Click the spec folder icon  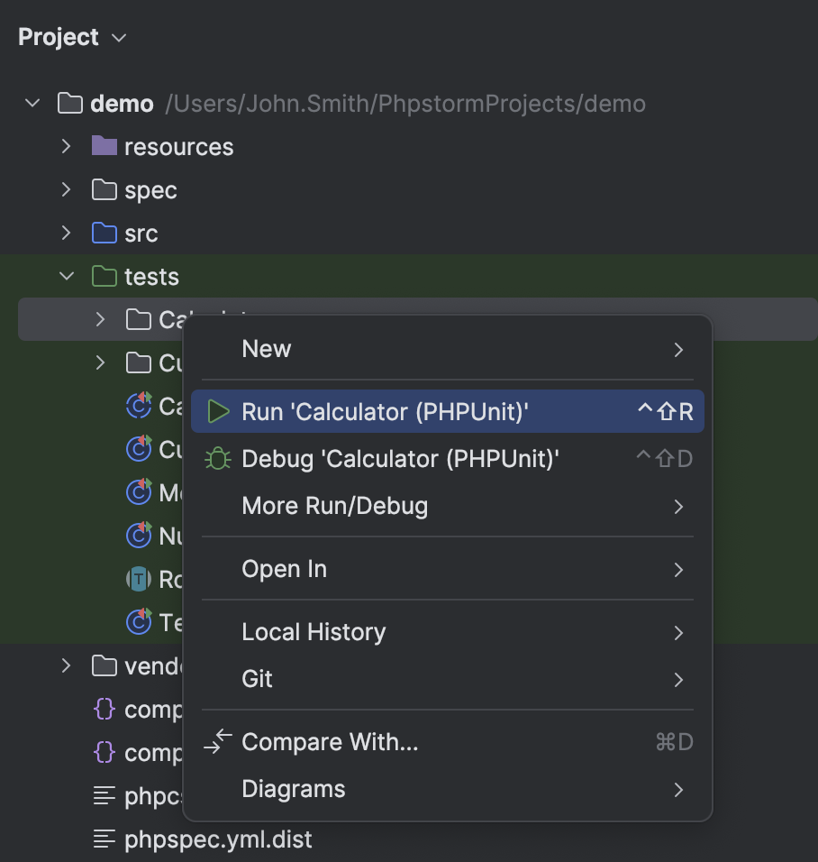105,190
